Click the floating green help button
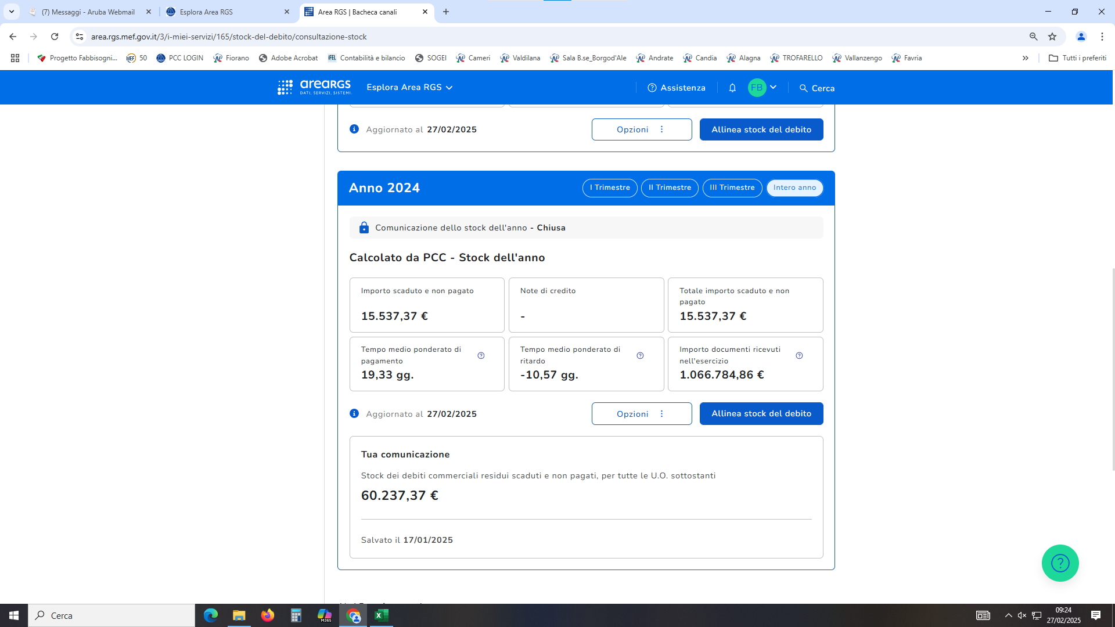This screenshot has height=627, width=1115. click(x=1060, y=563)
